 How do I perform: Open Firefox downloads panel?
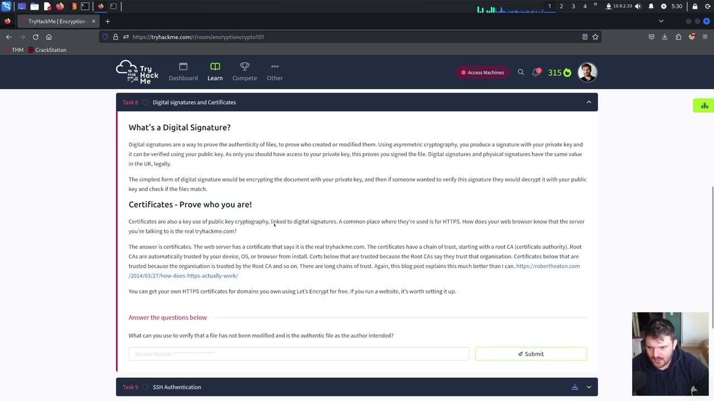pyautogui.click(x=664, y=37)
